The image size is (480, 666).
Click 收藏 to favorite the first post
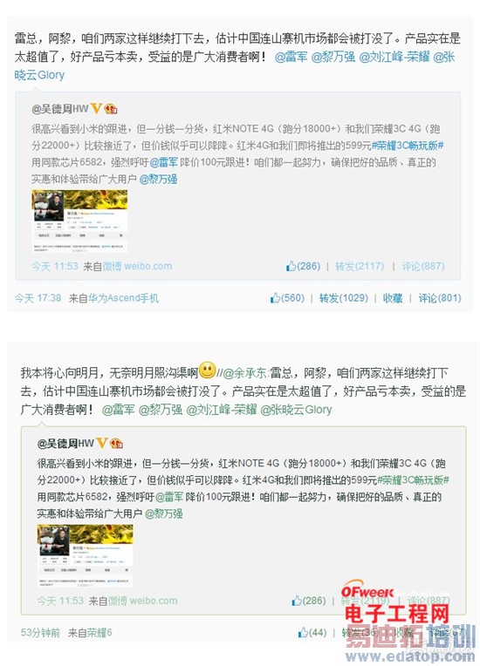click(x=393, y=298)
